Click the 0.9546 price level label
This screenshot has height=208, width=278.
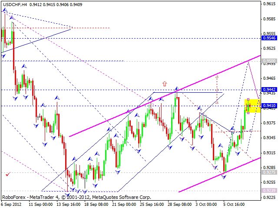click(x=269, y=38)
